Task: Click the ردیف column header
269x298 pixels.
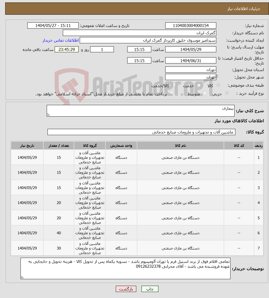Action: tap(259, 145)
